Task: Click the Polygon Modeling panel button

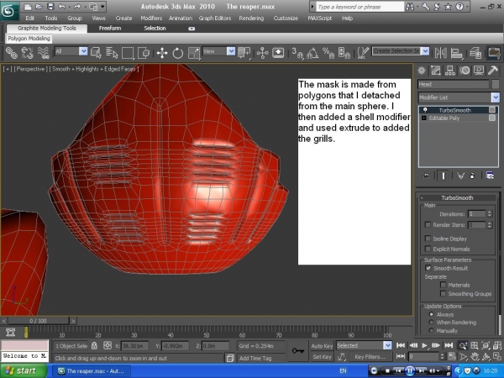Action: click(29, 39)
